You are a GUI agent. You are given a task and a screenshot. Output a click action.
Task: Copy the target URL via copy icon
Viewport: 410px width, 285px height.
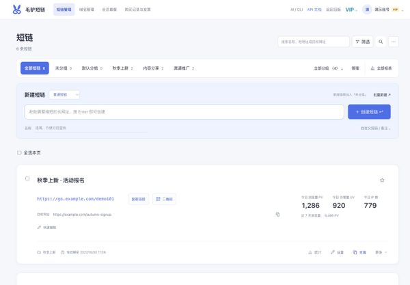pyautogui.click(x=277, y=215)
